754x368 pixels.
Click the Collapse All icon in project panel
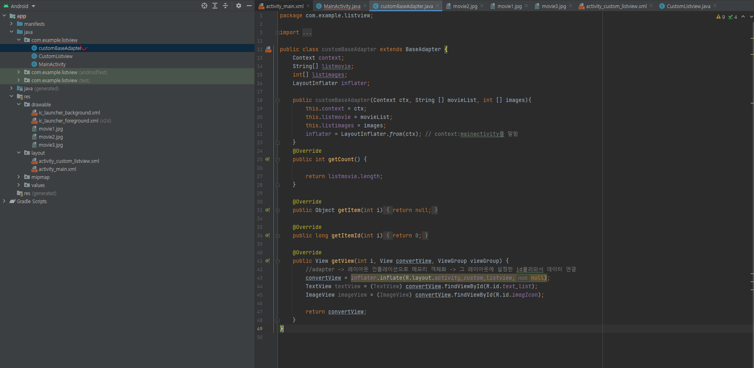click(x=225, y=6)
